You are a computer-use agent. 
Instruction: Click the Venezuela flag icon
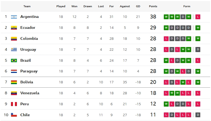[14, 93]
